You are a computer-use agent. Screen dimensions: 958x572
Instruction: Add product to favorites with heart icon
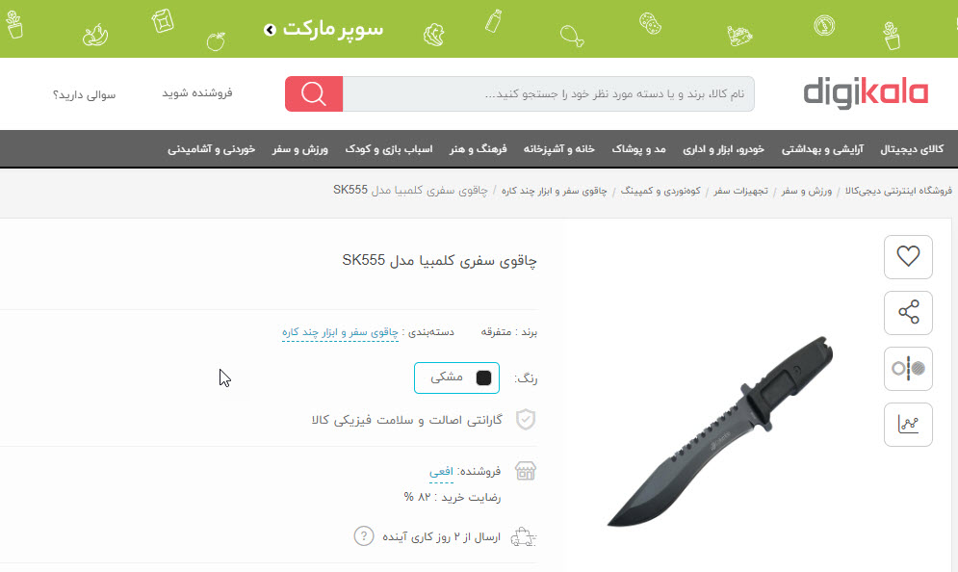click(908, 257)
